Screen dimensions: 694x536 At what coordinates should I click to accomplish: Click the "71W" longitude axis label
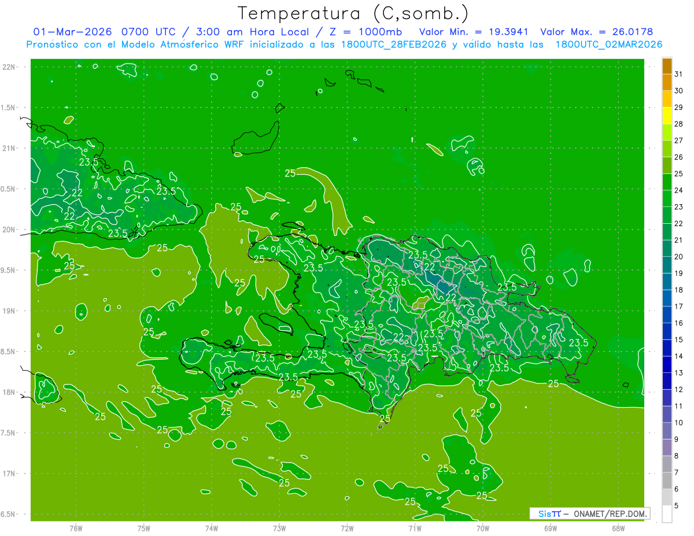coord(415,528)
